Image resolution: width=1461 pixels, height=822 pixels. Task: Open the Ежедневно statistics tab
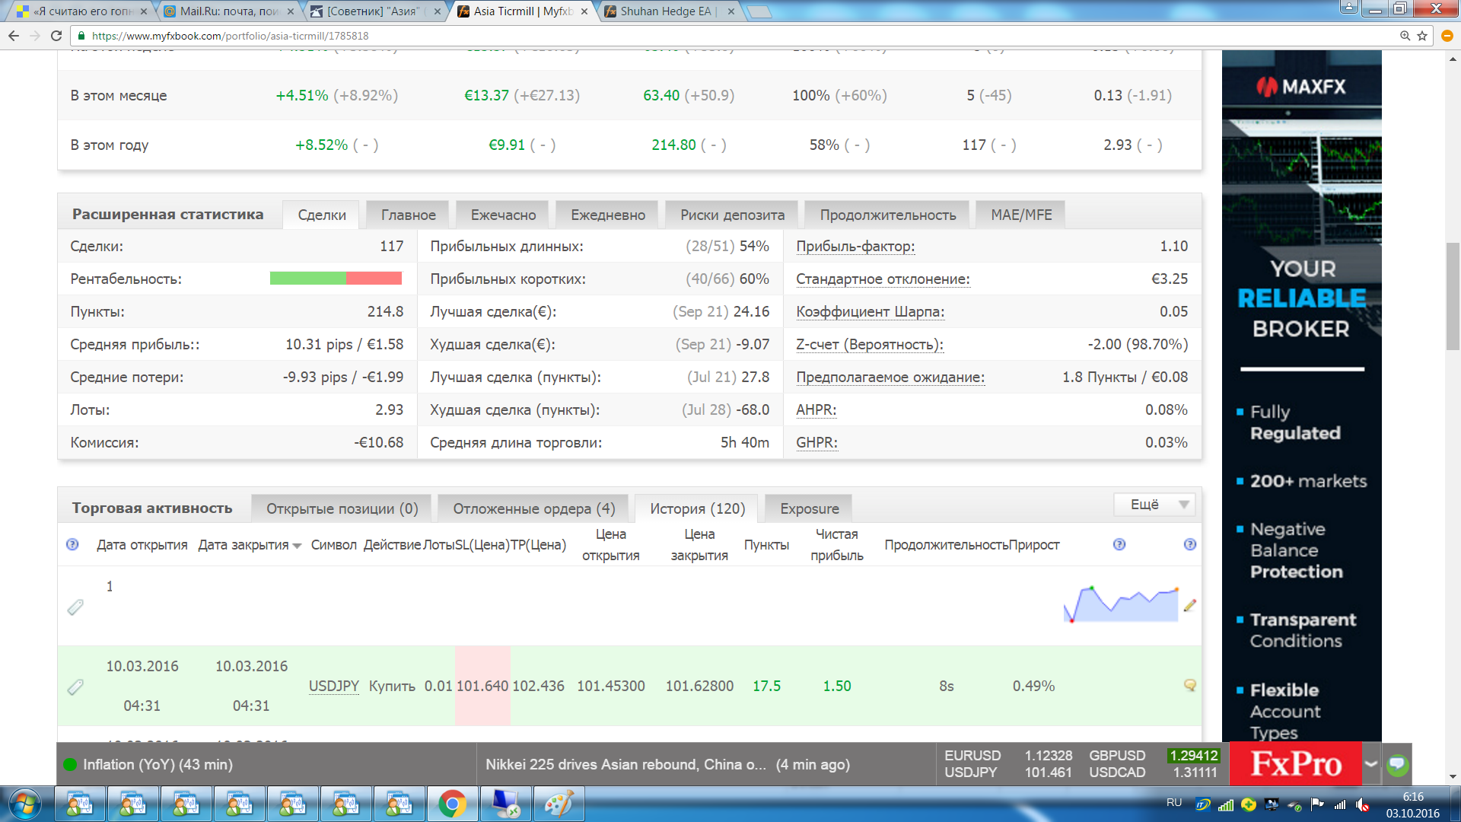pyautogui.click(x=608, y=215)
